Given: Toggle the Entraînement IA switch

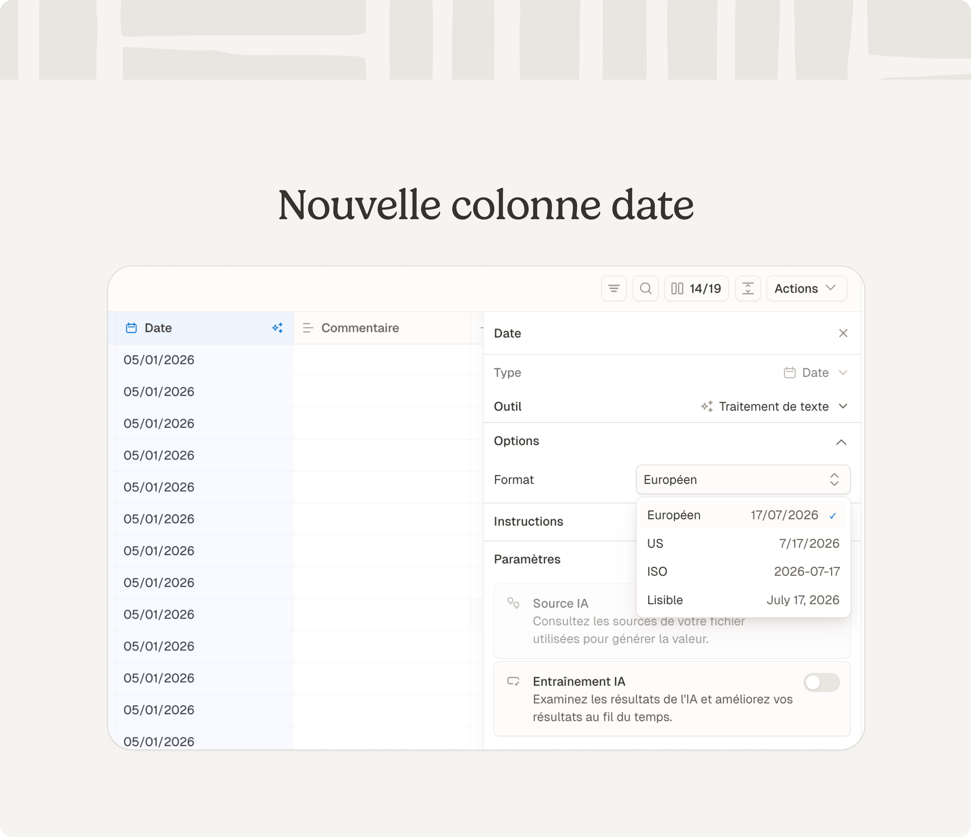Looking at the screenshot, I should coord(822,682).
